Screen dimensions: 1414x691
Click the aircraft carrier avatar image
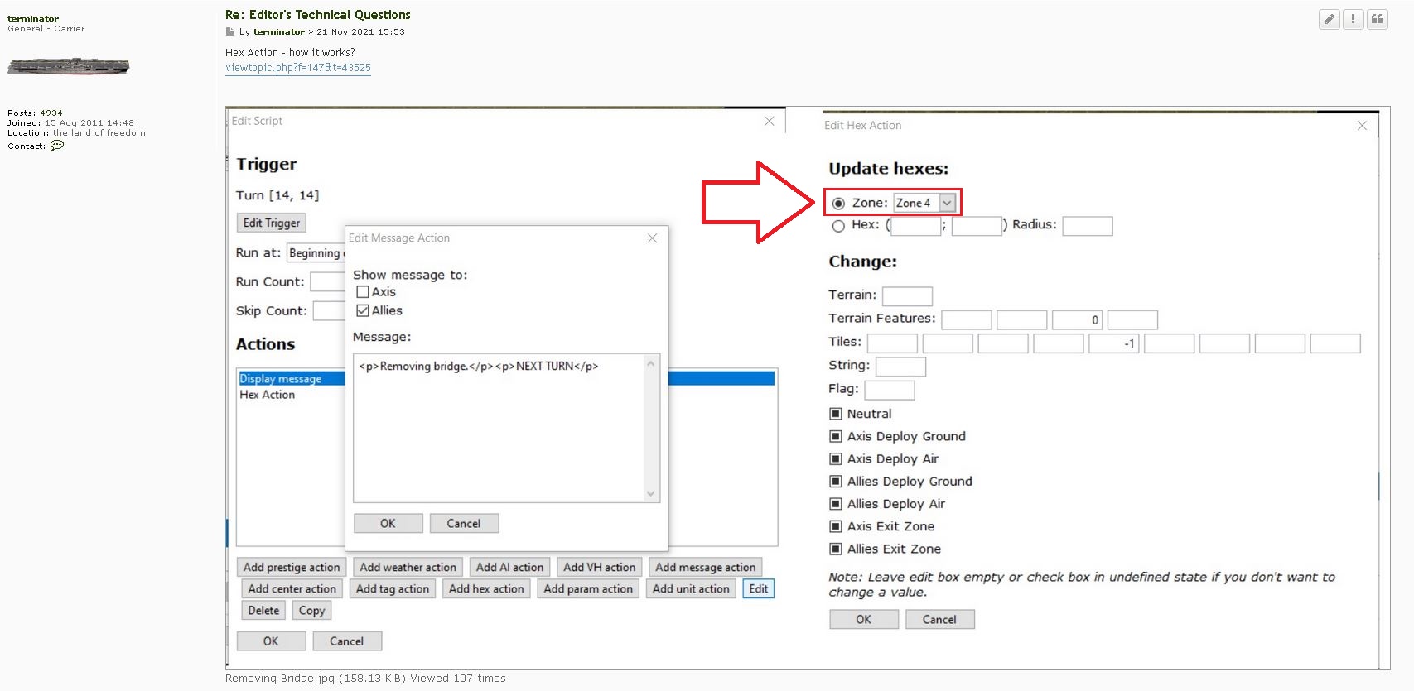pos(68,66)
